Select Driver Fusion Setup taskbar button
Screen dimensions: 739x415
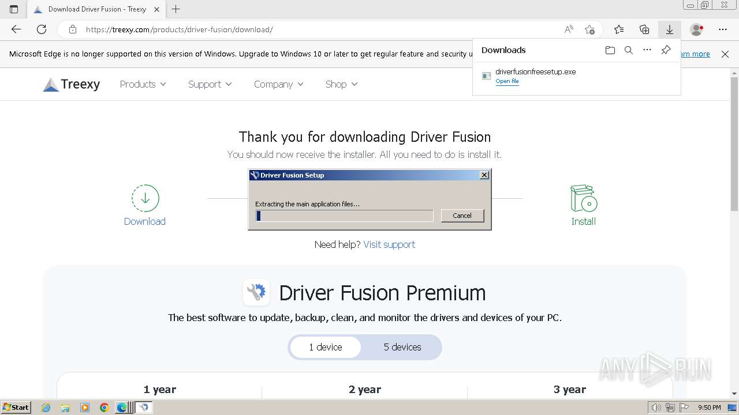tap(143, 408)
